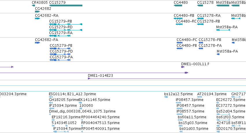Select protein CG4480-PC
The image size is (246, 133).
187,40
